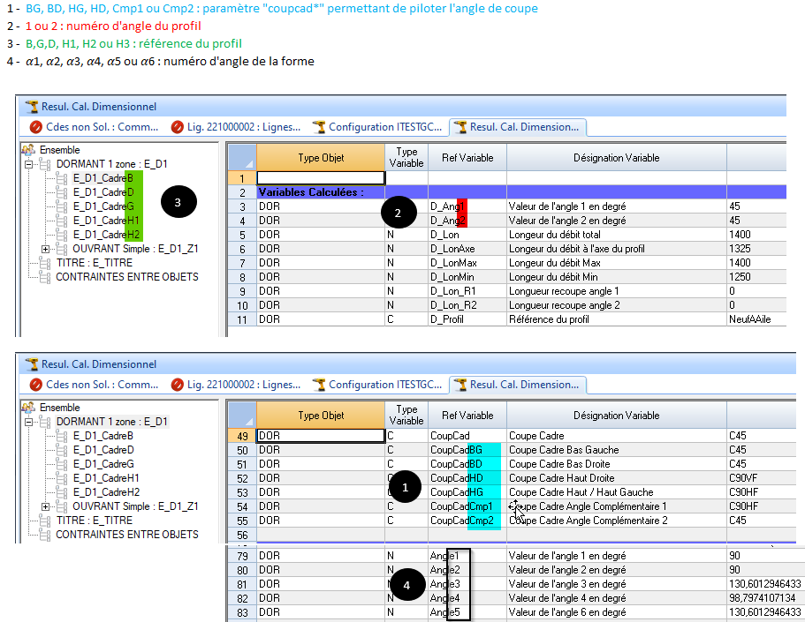This screenshot has width=805, height=622.
Task: Expand OUVRANT Simple : E_D1_Z1 in the lower tree
Action: (x=45, y=506)
